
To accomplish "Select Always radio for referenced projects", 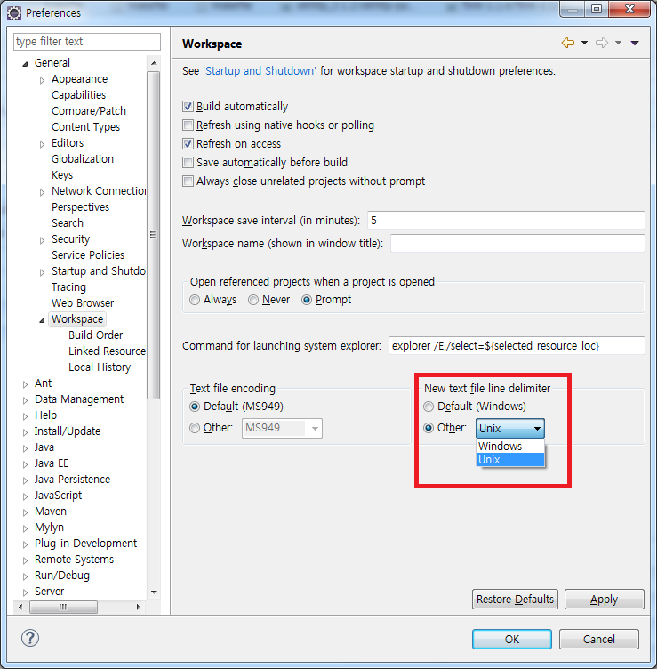I will pyautogui.click(x=195, y=300).
